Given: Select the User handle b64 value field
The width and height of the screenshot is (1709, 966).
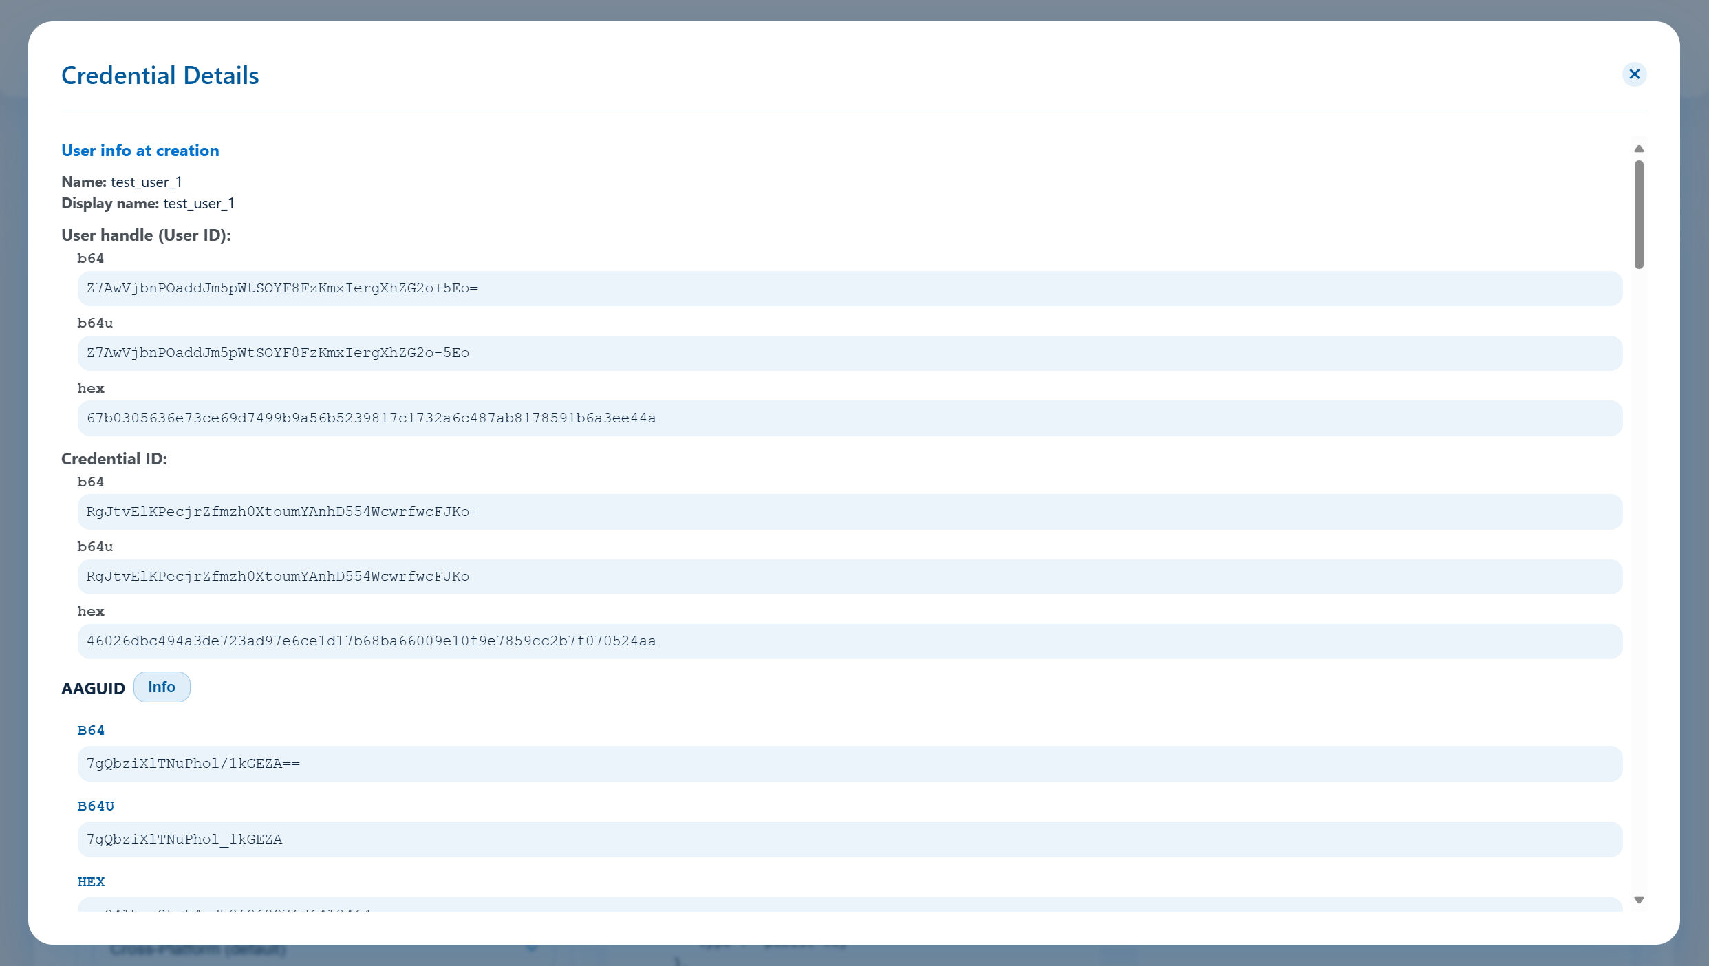Looking at the screenshot, I should [850, 288].
